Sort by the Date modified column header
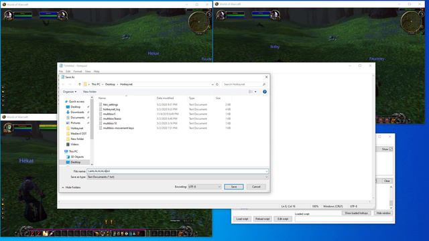Image resolution: width=429 pixels, height=241 pixels. tap(165, 98)
